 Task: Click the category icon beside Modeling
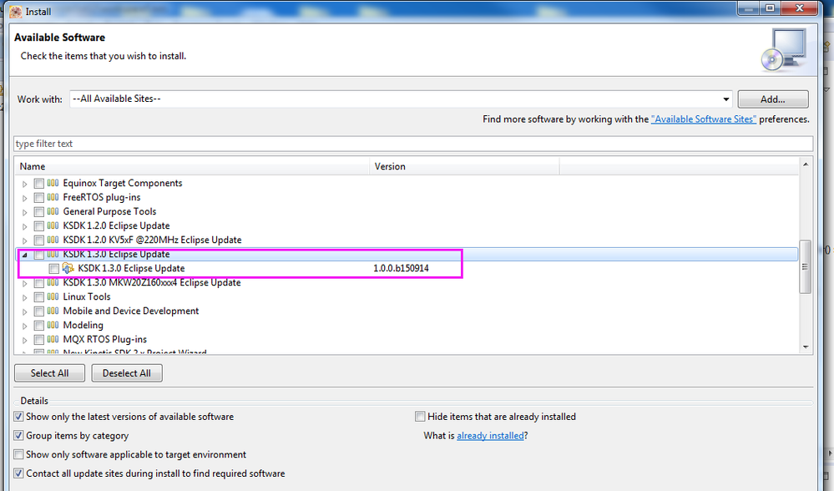tap(53, 325)
